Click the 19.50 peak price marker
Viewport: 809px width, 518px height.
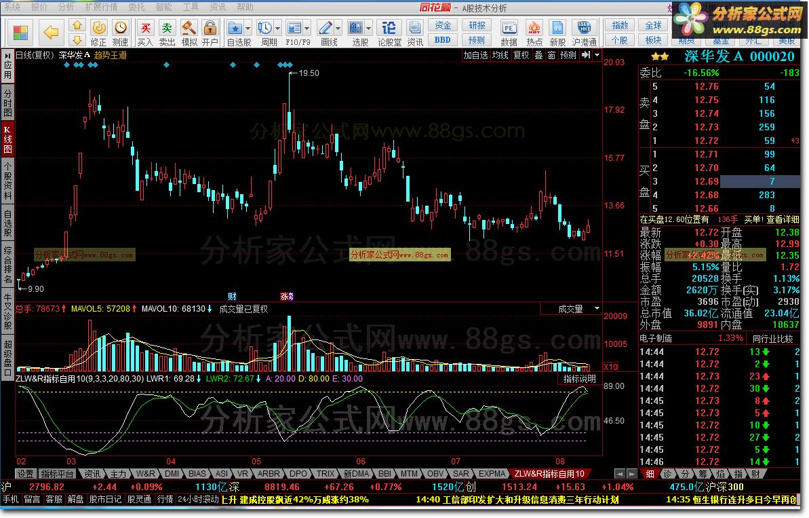tap(309, 73)
